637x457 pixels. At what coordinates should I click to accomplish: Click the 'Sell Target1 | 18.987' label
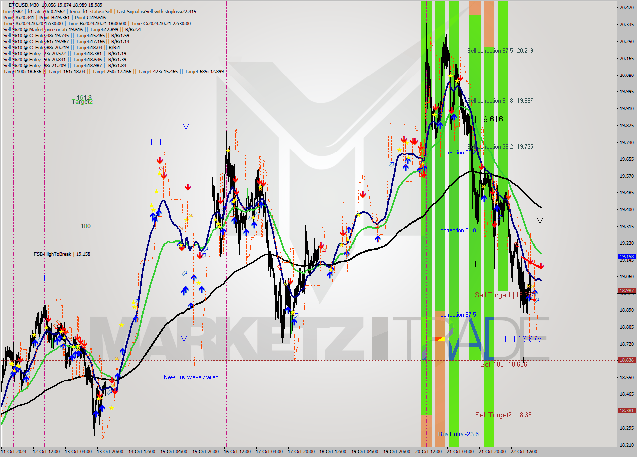tap(504, 295)
